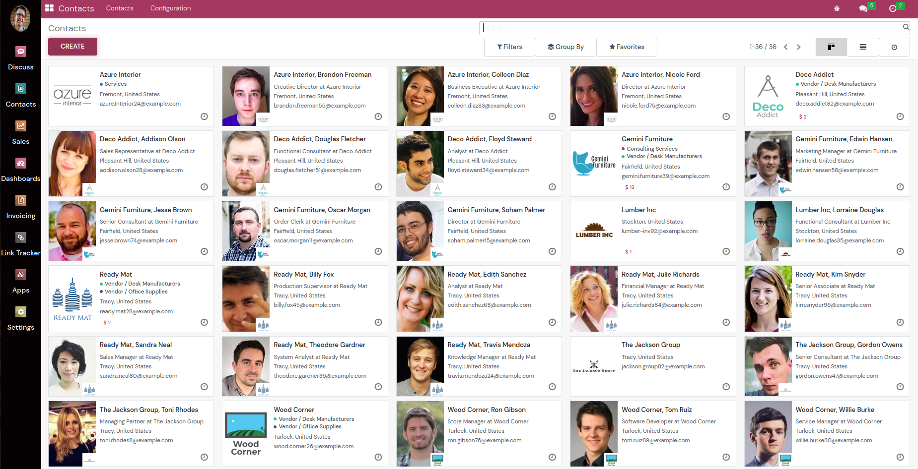Open the Invoicing app icon

click(20, 200)
